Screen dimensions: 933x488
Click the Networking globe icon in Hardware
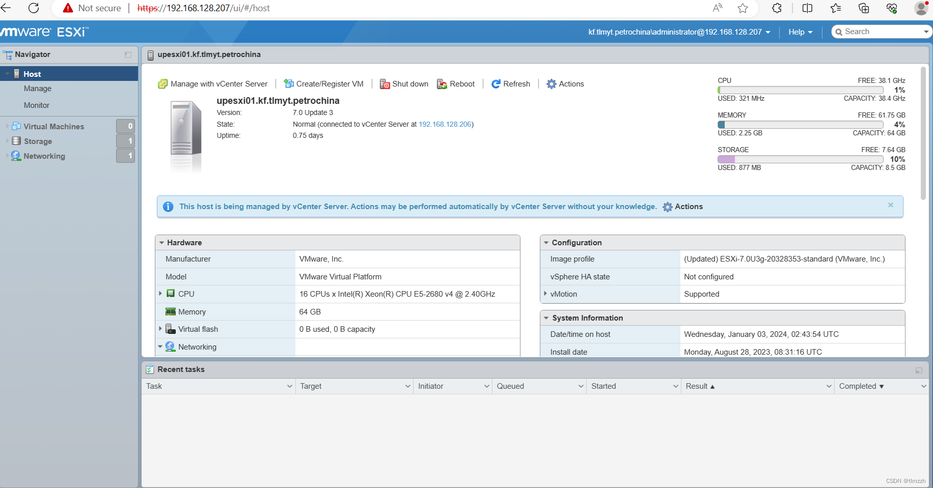(170, 347)
